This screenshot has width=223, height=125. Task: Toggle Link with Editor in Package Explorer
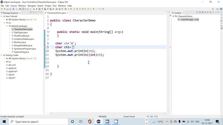pos(33,12)
